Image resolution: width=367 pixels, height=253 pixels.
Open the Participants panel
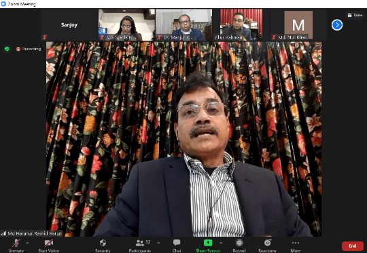(140, 246)
